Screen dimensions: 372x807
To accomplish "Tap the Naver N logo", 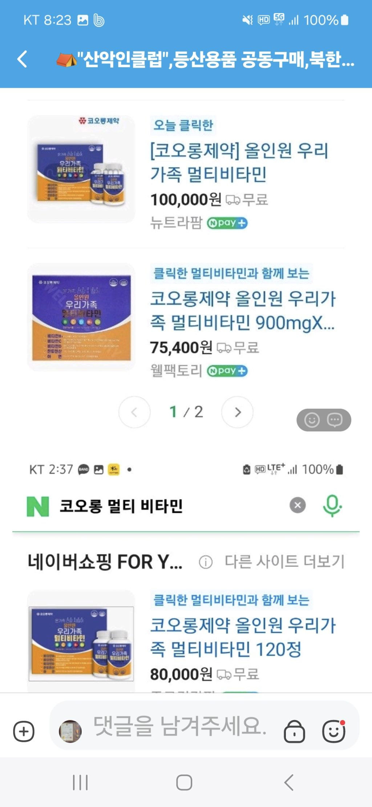I will click(38, 506).
